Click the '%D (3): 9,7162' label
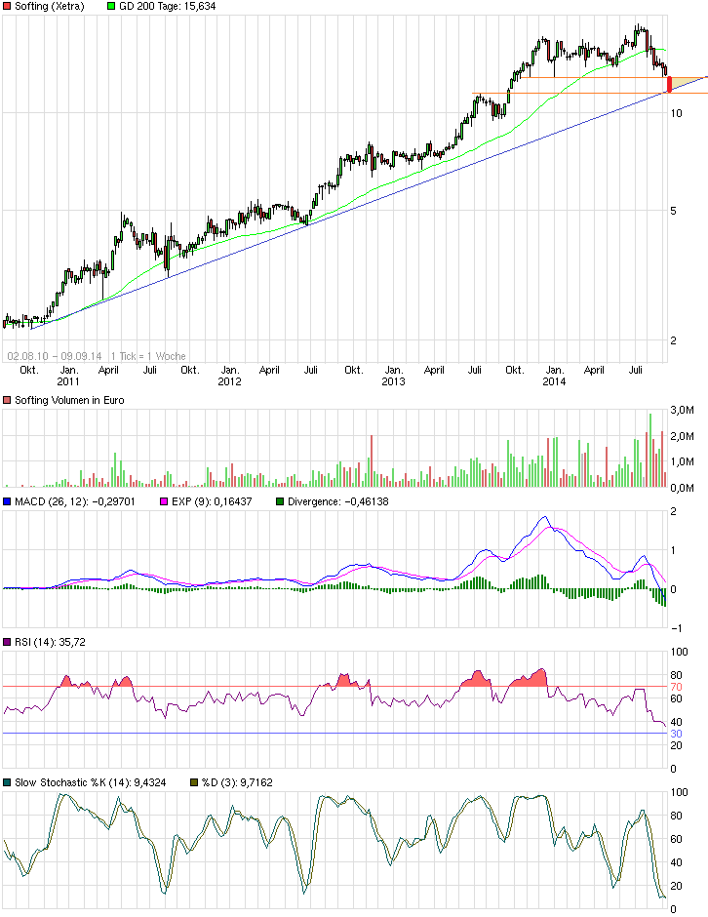708x917 pixels. (x=237, y=782)
